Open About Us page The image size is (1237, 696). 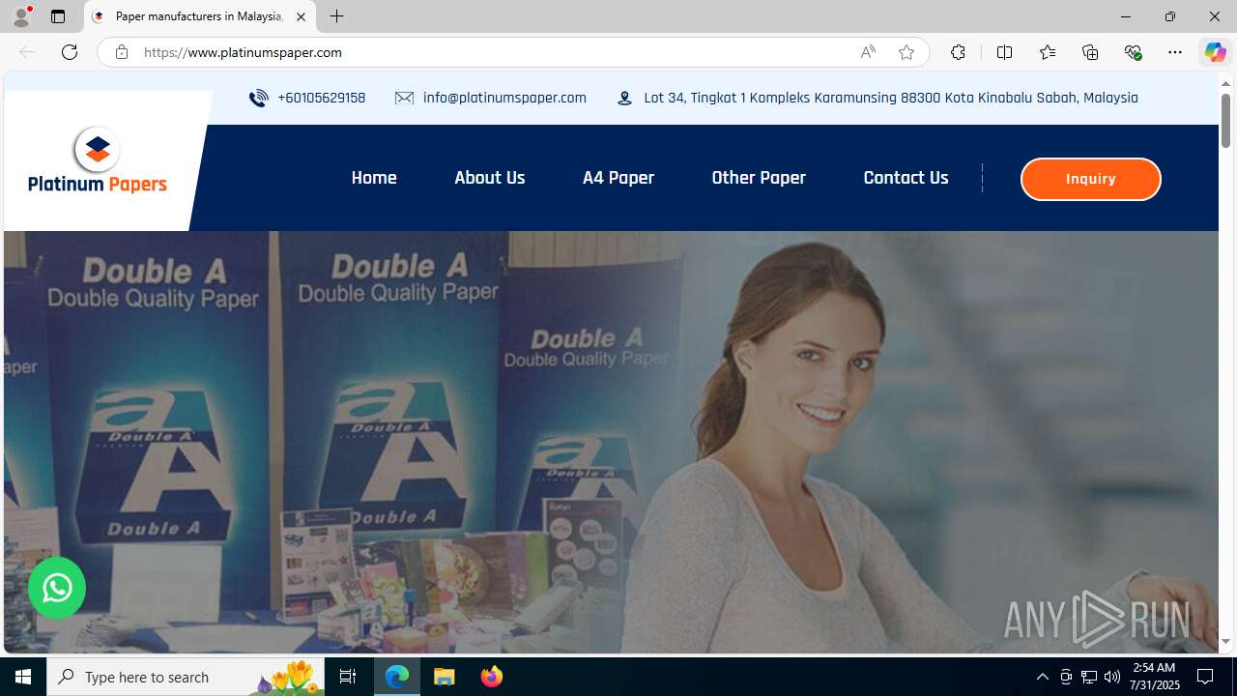tap(490, 178)
